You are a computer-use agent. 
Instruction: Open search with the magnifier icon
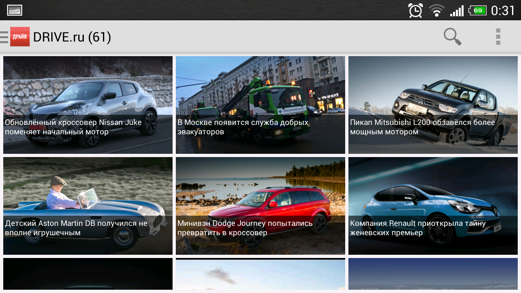pos(452,37)
